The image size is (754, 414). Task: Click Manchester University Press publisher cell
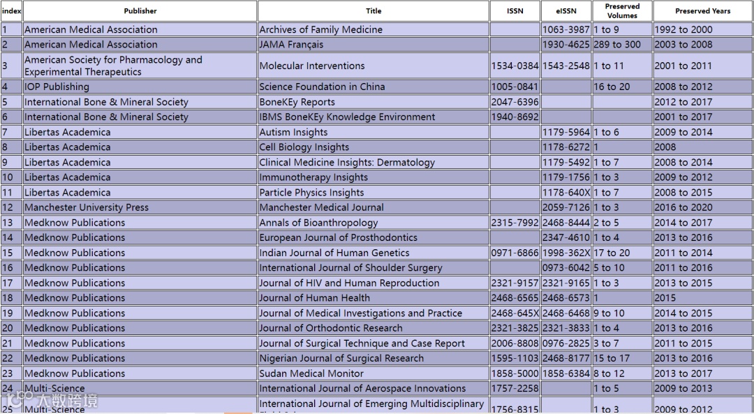point(140,207)
